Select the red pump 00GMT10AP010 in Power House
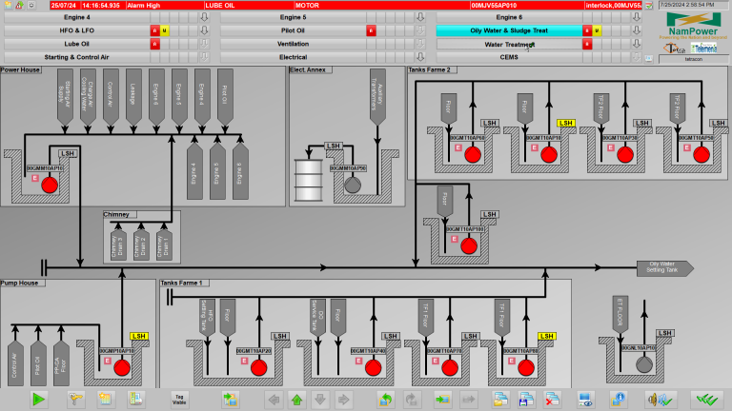 click(x=50, y=185)
